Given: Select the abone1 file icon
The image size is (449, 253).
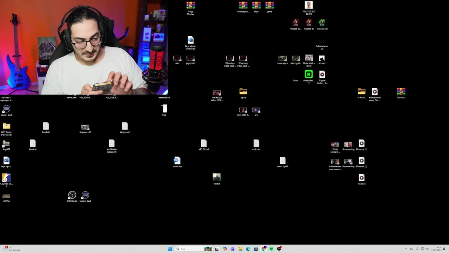Looking at the screenshot, I should (x=322, y=58).
